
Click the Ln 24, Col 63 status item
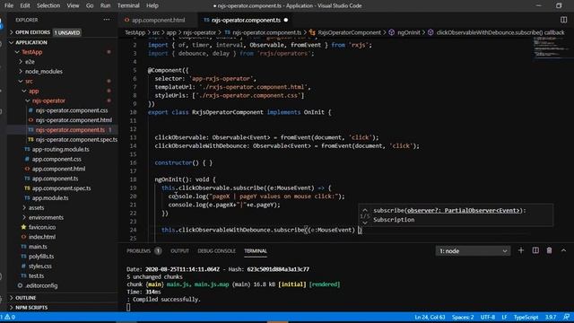(x=430, y=317)
